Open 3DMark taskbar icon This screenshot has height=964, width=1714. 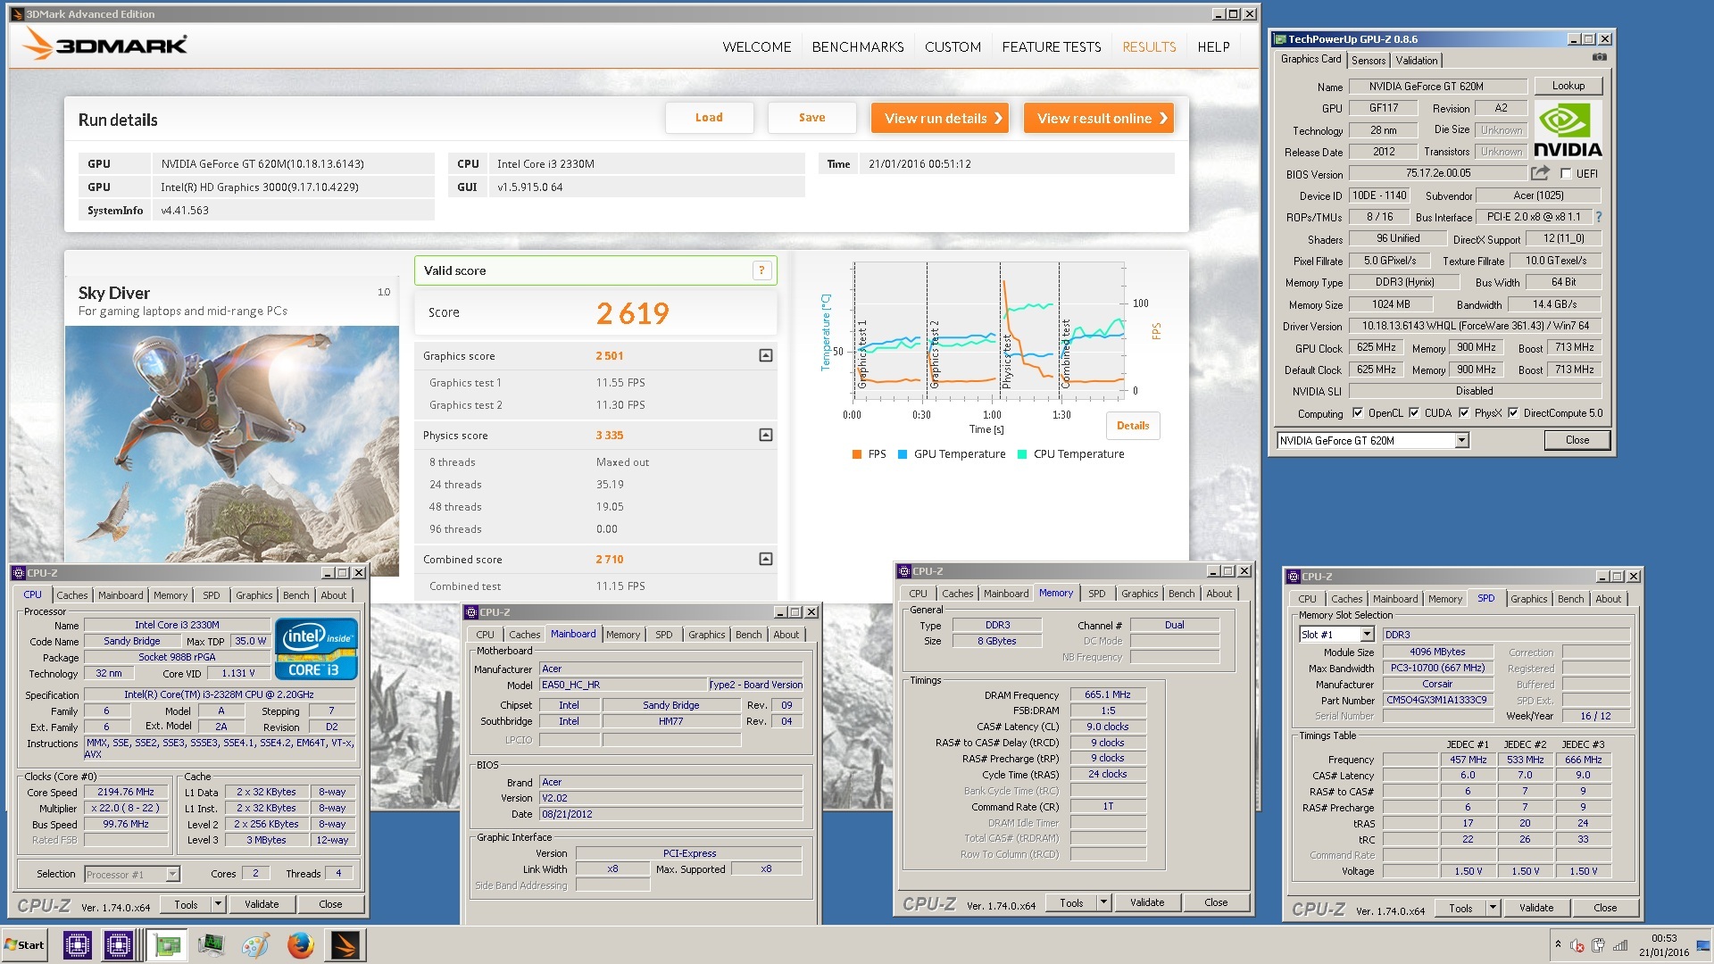(x=345, y=945)
